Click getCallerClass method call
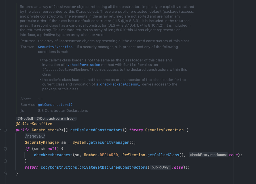Screen dimensions: 256x184 [x=163, y=155]
